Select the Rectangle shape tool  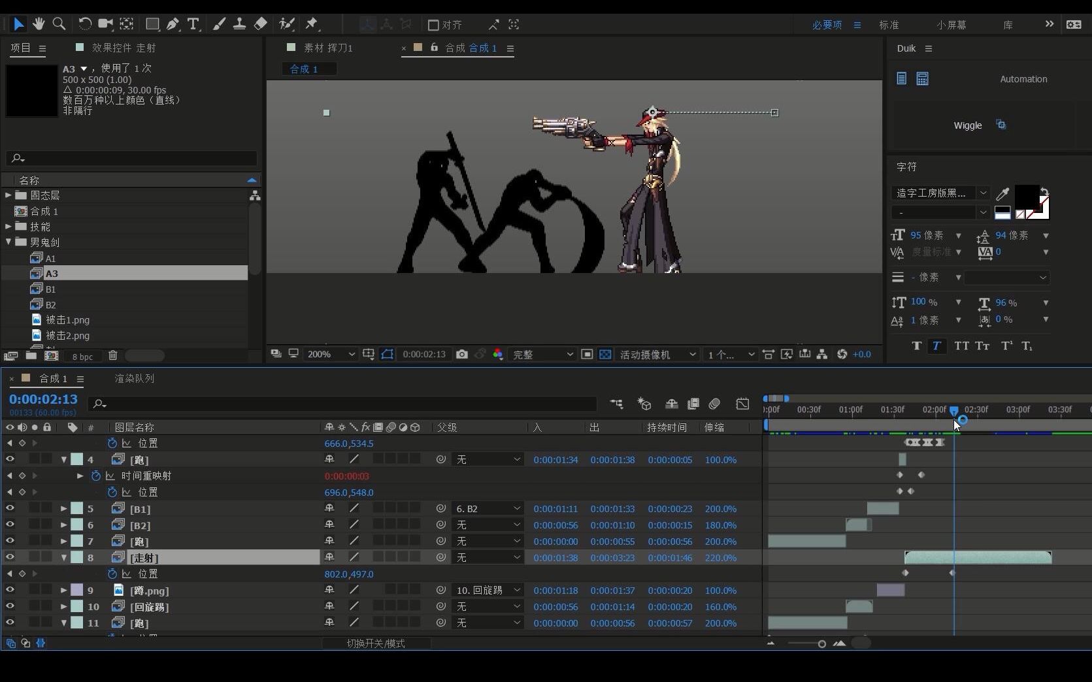point(152,24)
